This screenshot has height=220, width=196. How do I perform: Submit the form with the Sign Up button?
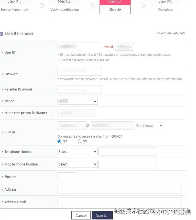tap(102, 215)
